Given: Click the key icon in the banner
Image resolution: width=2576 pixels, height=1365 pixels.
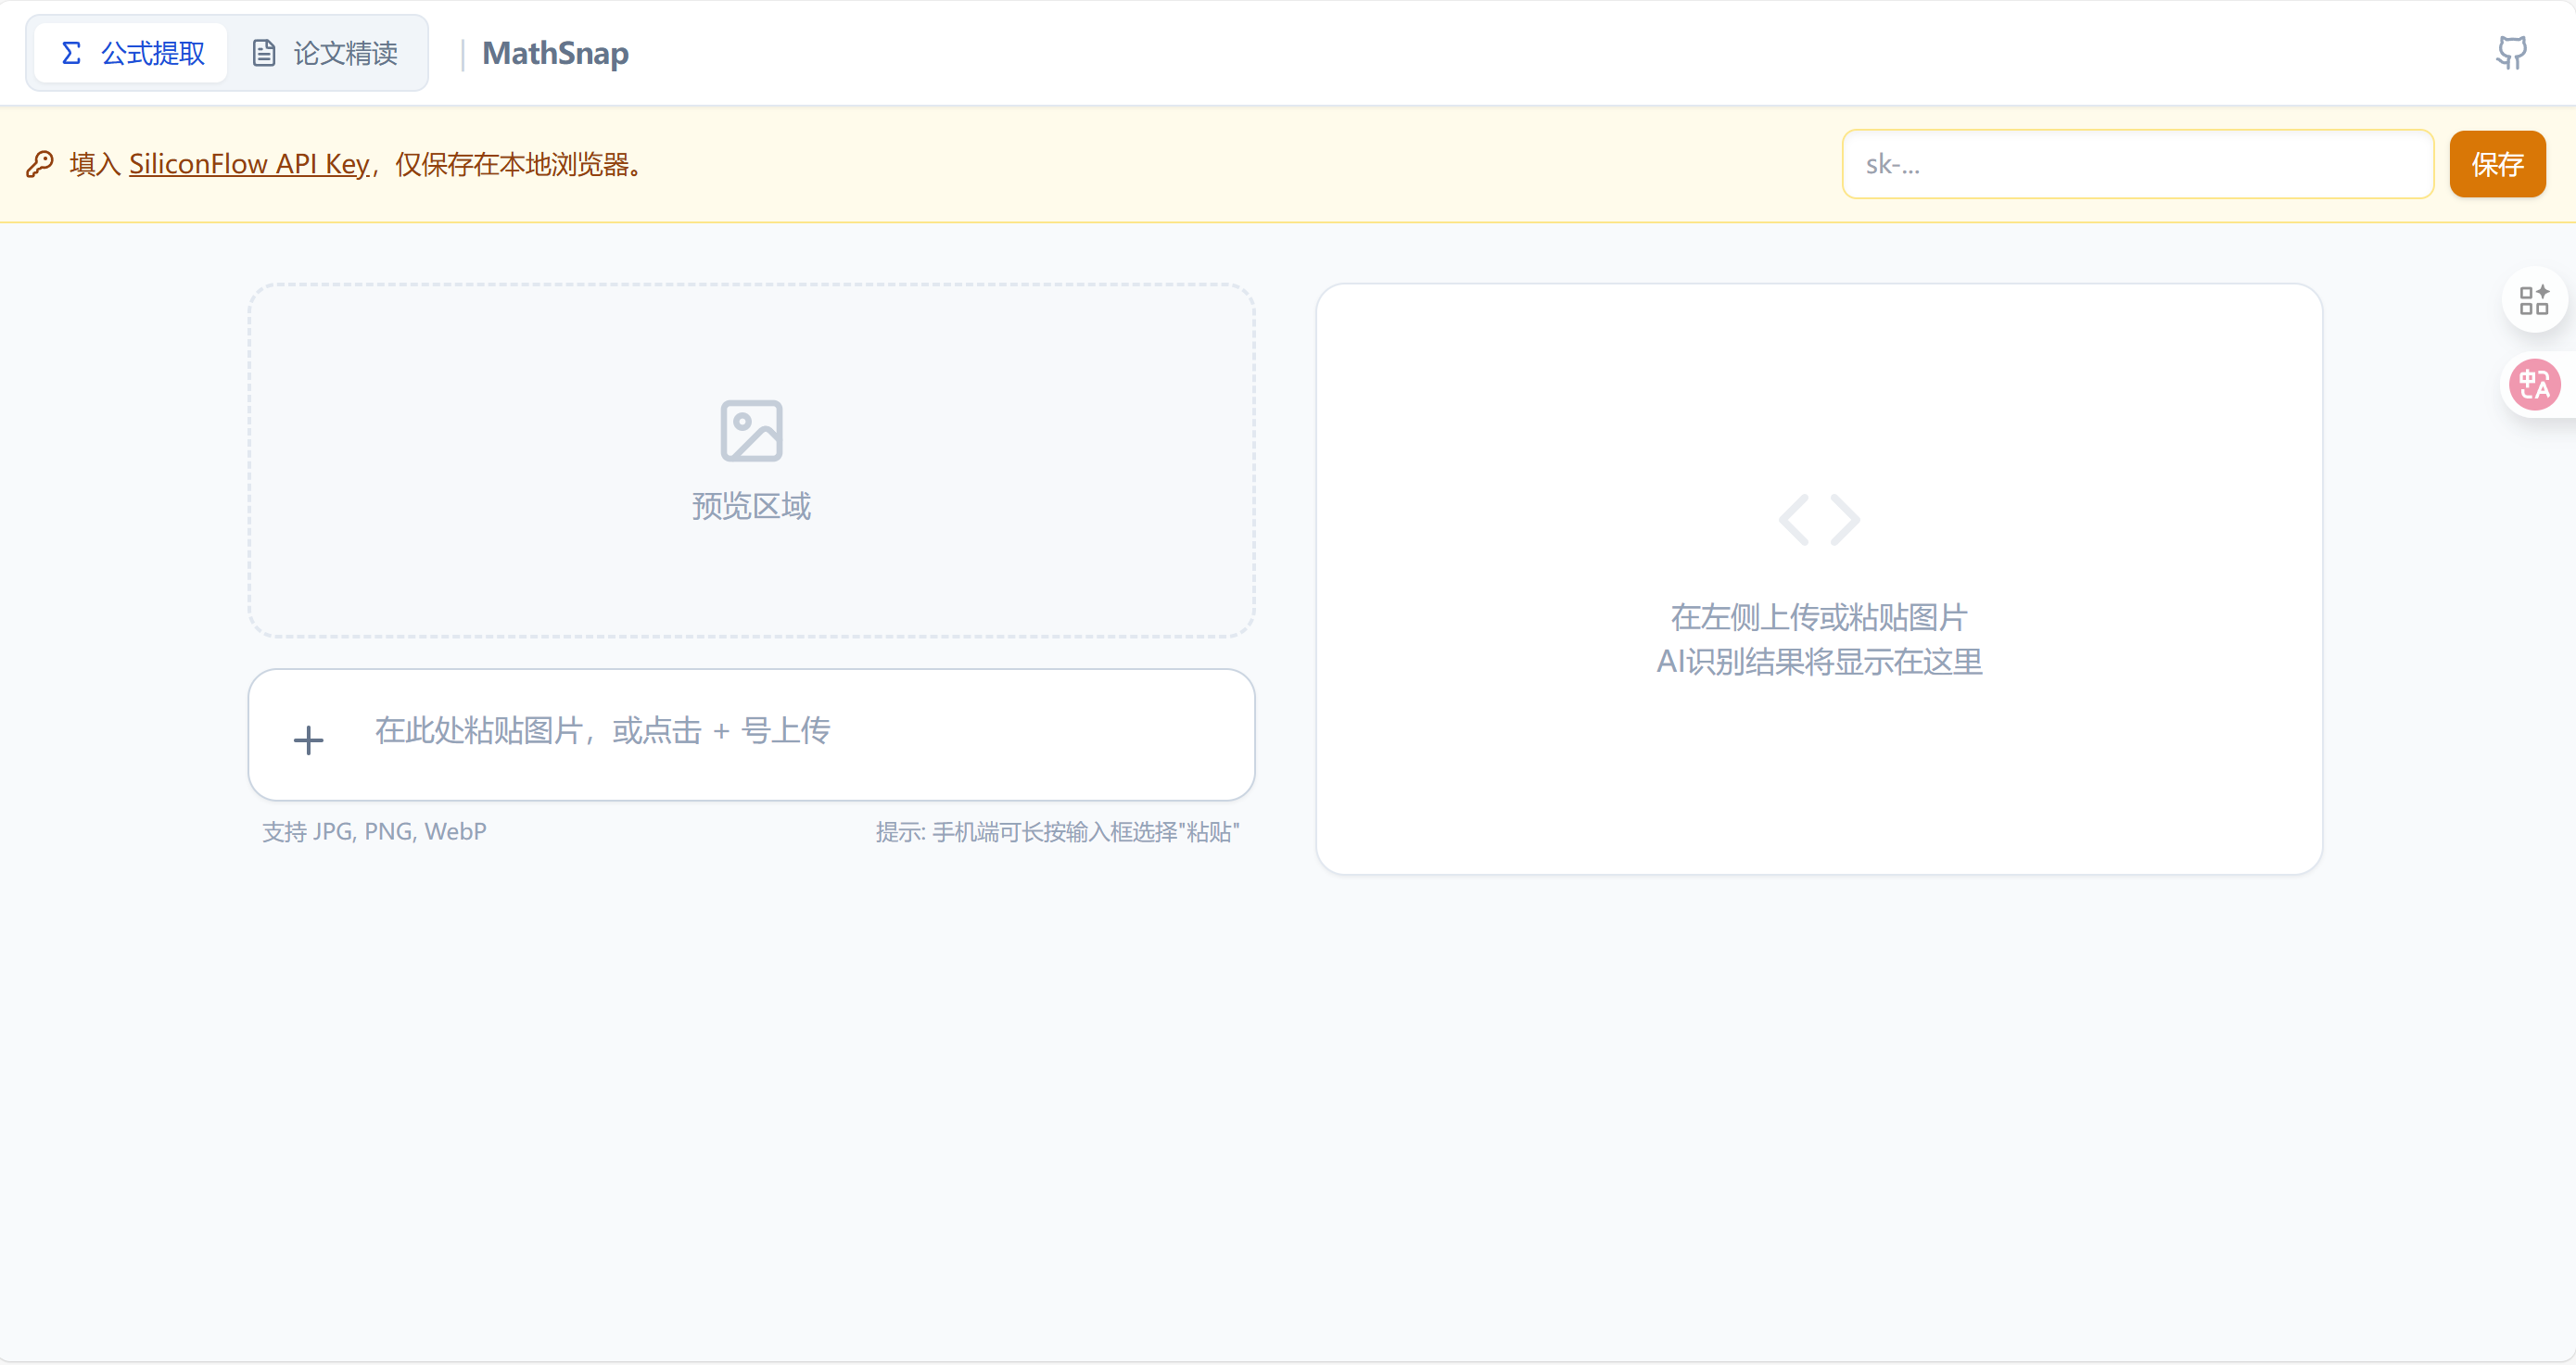Looking at the screenshot, I should [40, 163].
